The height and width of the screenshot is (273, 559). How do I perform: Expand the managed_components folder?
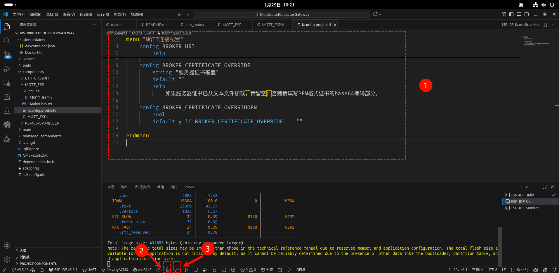[x=42, y=136]
